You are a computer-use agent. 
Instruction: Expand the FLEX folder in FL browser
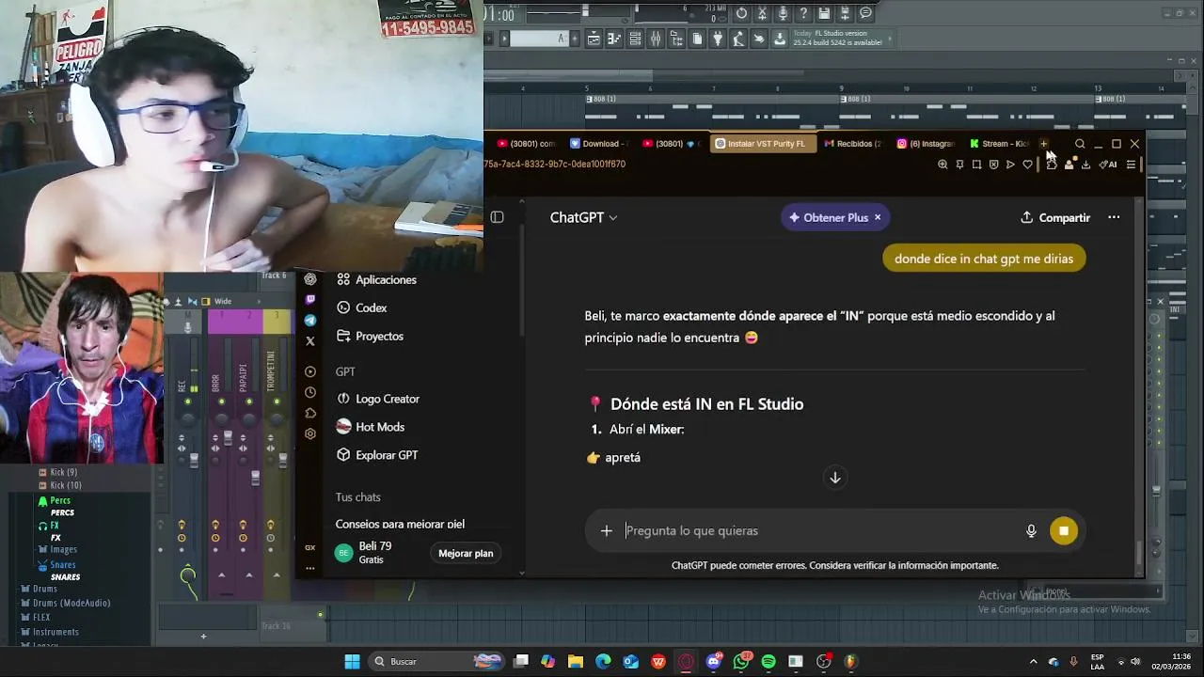pos(36,618)
